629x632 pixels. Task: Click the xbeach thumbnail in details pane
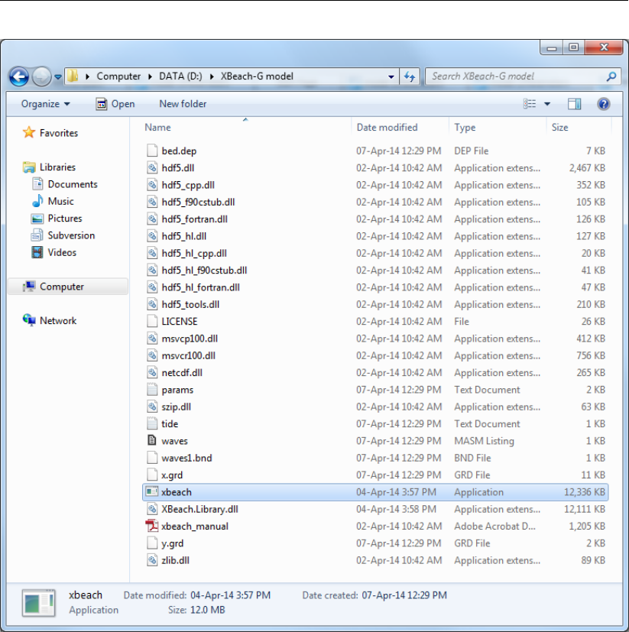pyautogui.click(x=39, y=603)
